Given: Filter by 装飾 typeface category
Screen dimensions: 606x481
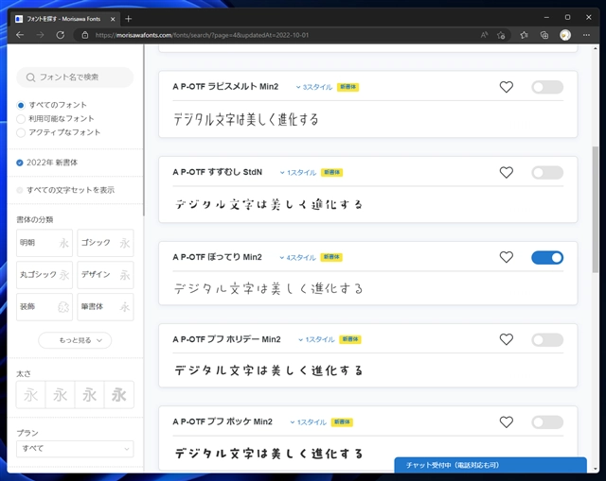Looking at the screenshot, I should click(45, 307).
